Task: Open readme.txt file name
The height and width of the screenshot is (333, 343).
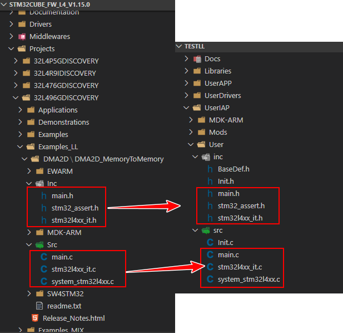Action: pyautogui.click(x=64, y=306)
